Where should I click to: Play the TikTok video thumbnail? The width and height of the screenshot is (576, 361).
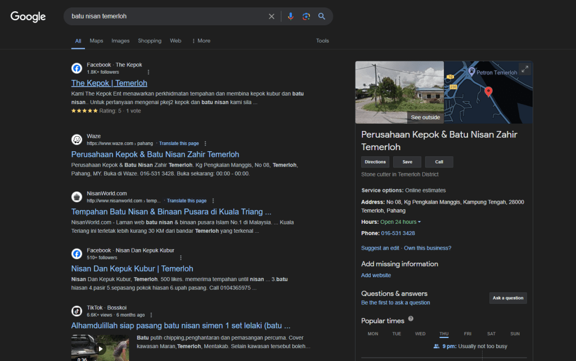[x=100, y=348]
